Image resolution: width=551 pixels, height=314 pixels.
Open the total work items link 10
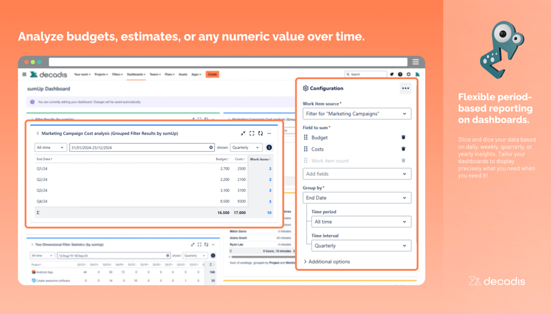click(269, 213)
